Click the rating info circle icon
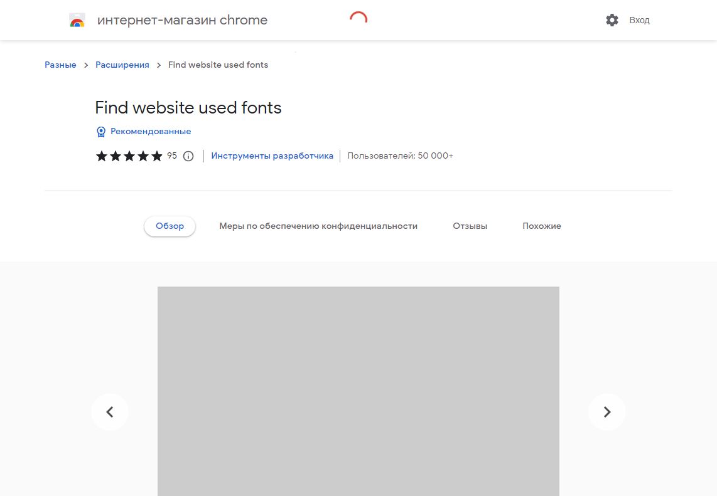Image resolution: width=717 pixels, height=496 pixels. click(188, 156)
